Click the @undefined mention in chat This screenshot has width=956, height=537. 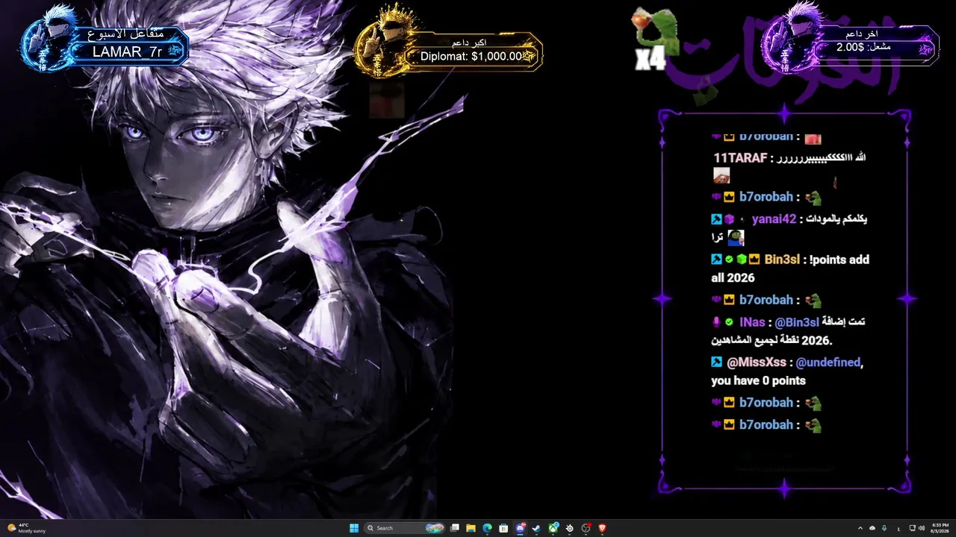pyautogui.click(x=828, y=362)
